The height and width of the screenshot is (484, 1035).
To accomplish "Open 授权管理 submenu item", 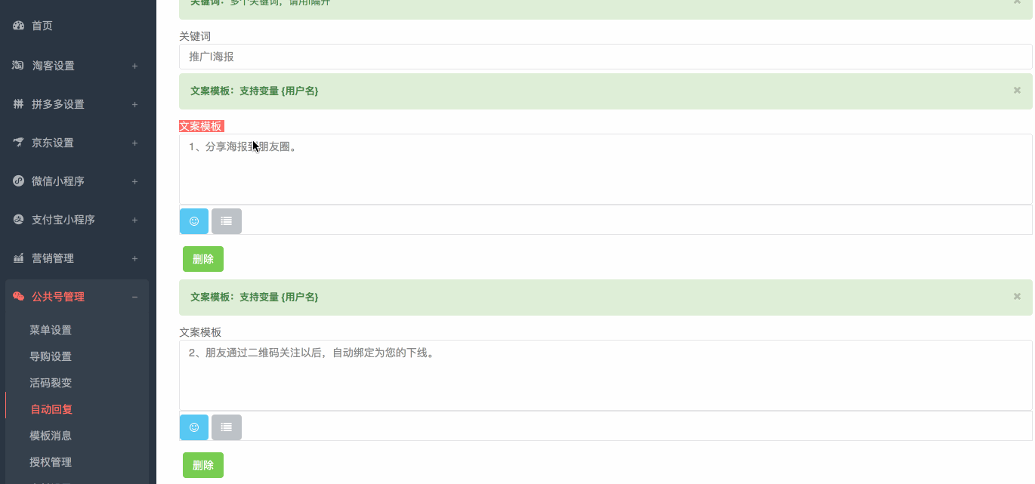I will pos(51,462).
